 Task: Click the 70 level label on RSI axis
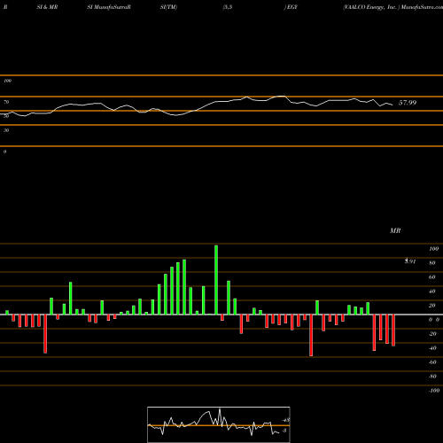point(6,102)
